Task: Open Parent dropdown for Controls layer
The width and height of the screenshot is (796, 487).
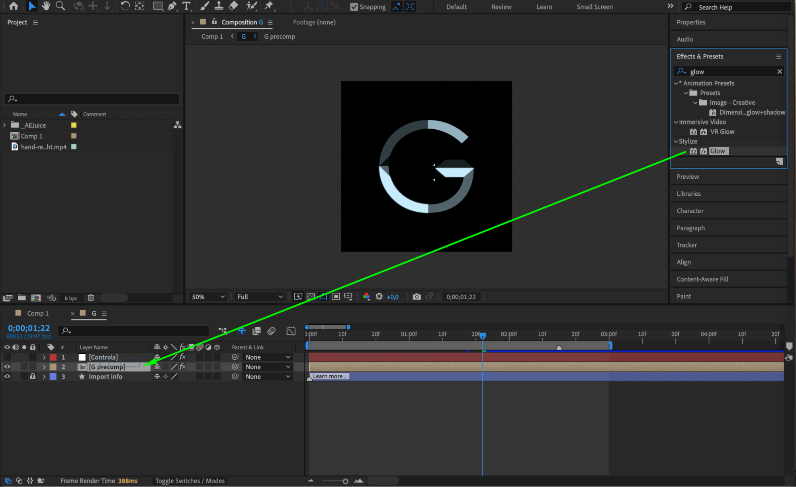Action: pyautogui.click(x=268, y=357)
